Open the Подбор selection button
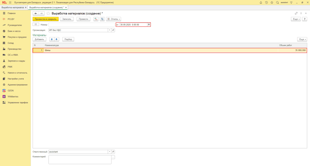 [68, 39]
